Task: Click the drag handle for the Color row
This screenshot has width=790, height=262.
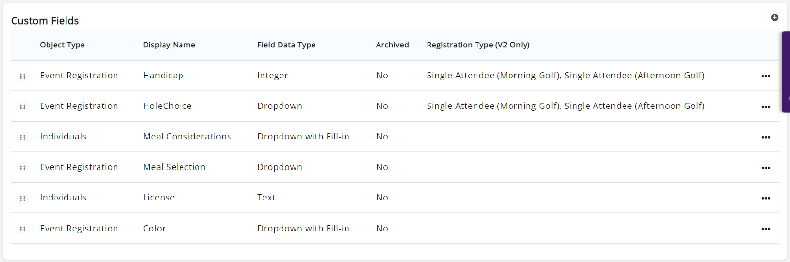Action: click(22, 229)
